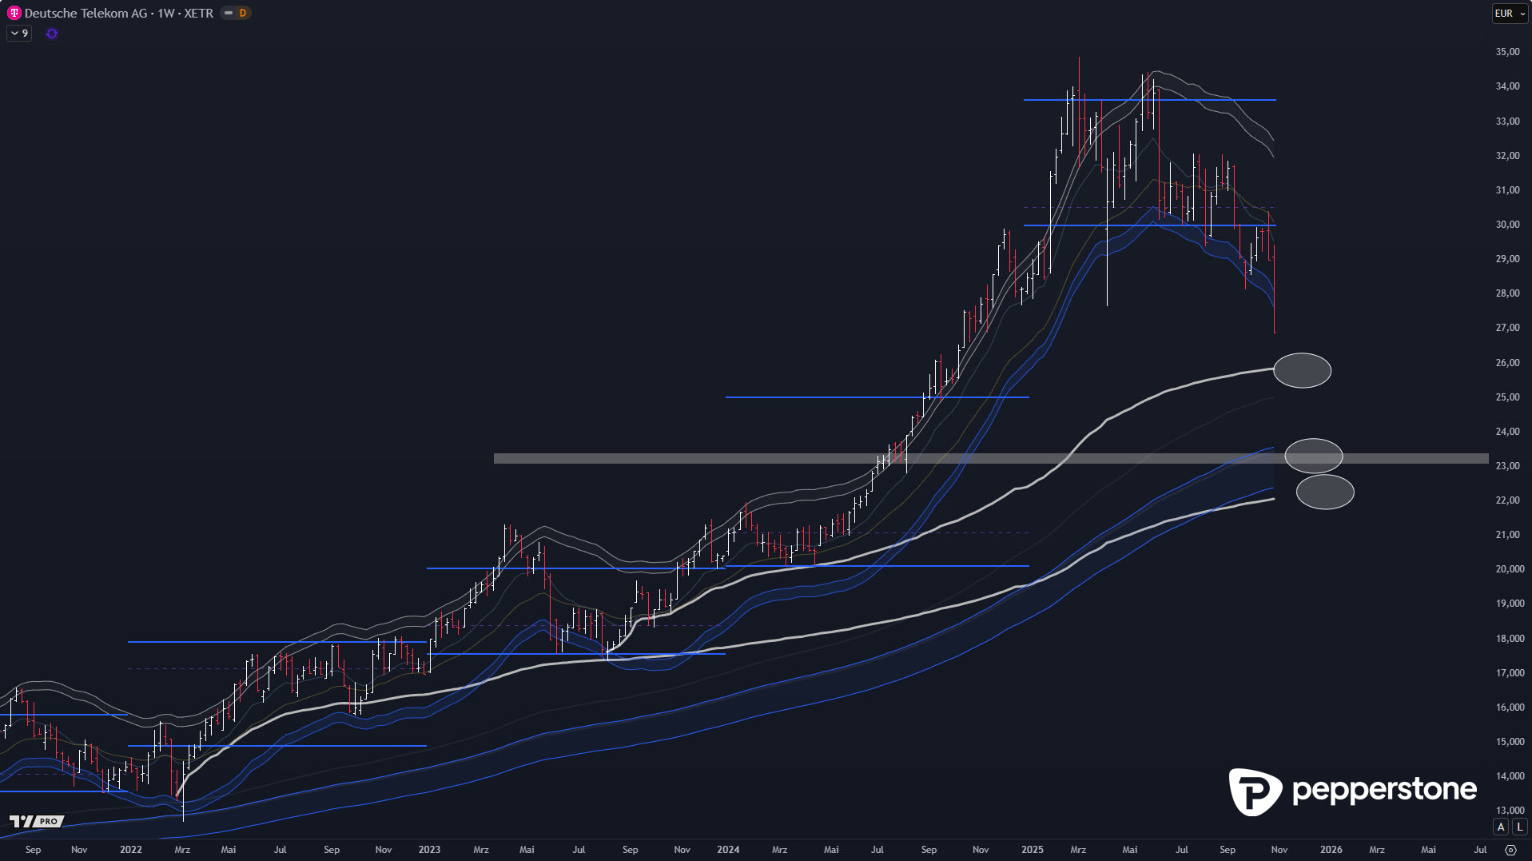Viewport: 1532px width, 861px height.
Task: Toggle the orange D data status badge
Action: point(236,13)
